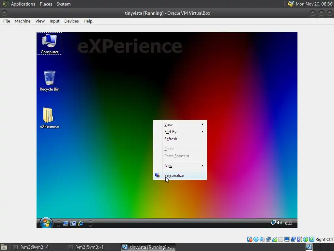The image size is (334, 251).
Task: Click the greyed Paste Shortcut entry
Action: (x=180, y=156)
